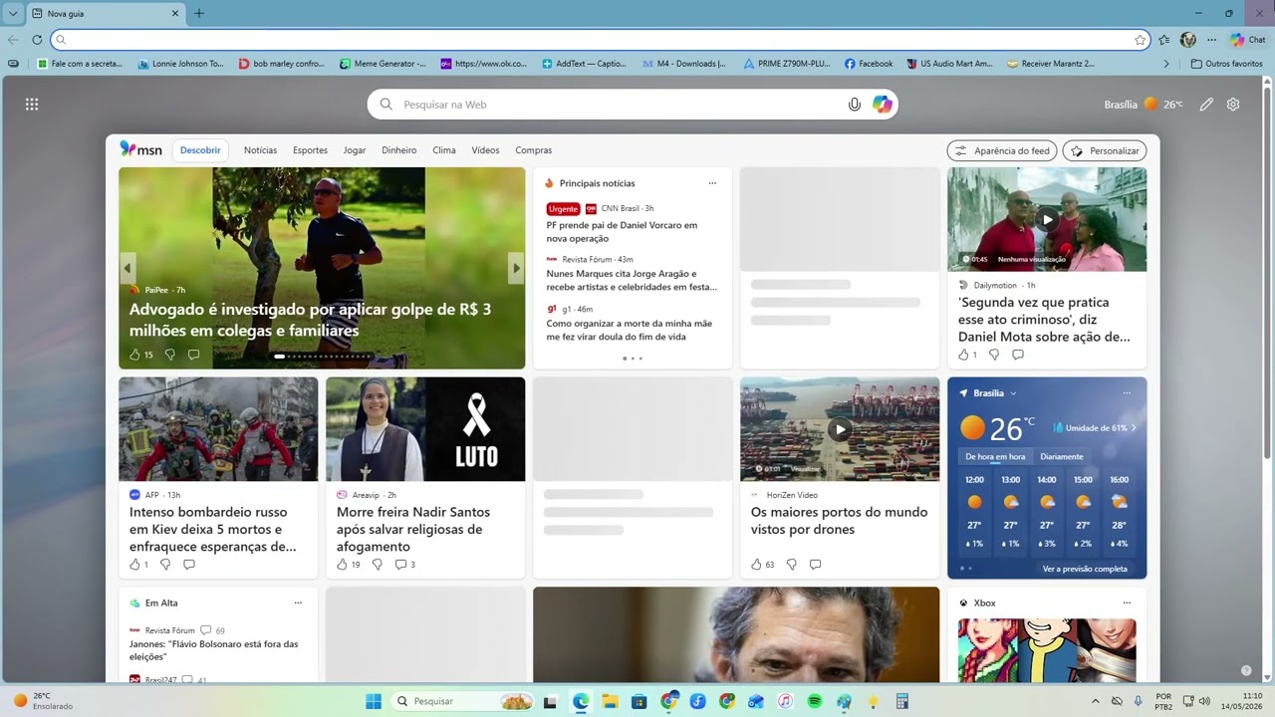Open Copilot from the web search box
This screenshot has height=717, width=1275.
tap(883, 105)
